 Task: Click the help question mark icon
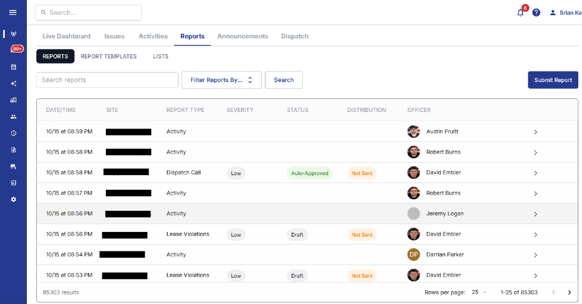tap(536, 13)
